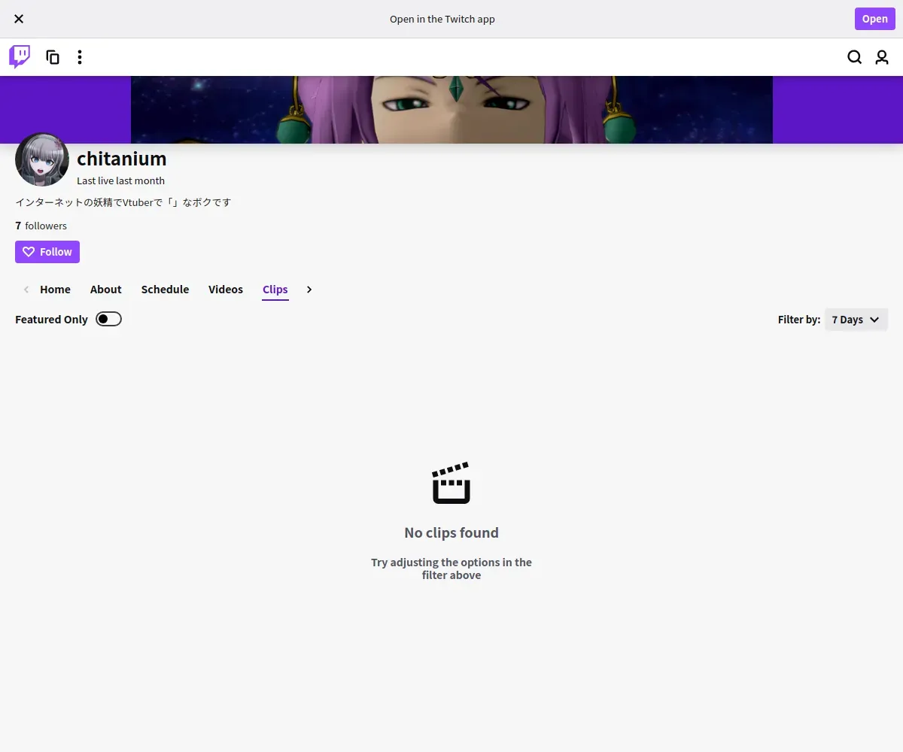Click the clapperboard no-clips icon
This screenshot has height=752, width=903.
[451, 483]
